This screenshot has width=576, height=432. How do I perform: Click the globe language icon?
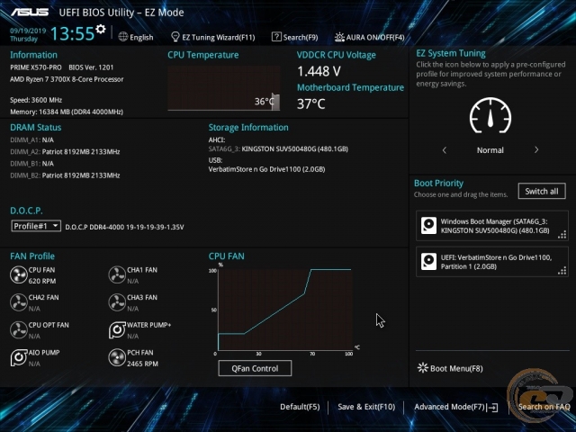pos(123,37)
